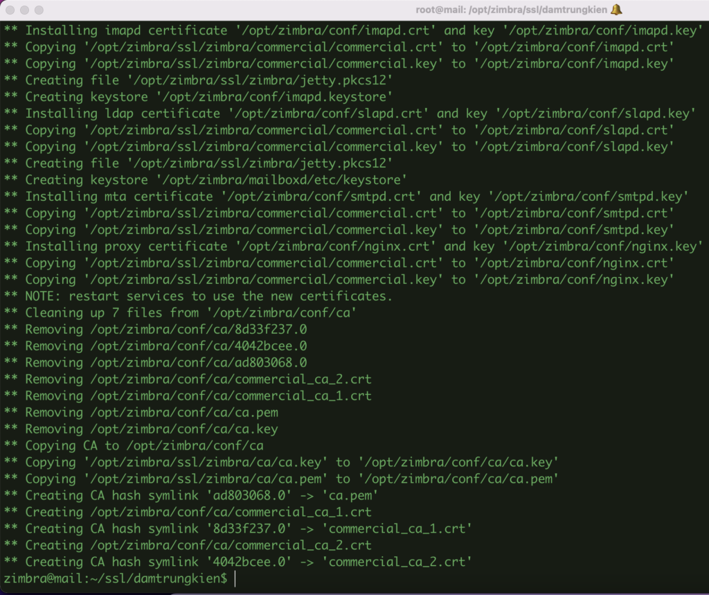Screen dimensions: 709x595
Task: Click the 'Removing /opt/zimbra/conf/ca/ca.pem' line
Action: pyautogui.click(x=141, y=413)
